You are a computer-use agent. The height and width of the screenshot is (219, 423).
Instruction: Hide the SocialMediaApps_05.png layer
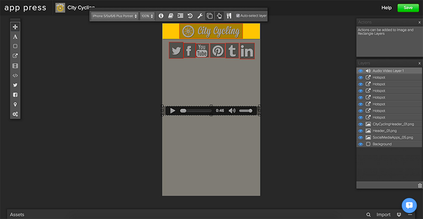coord(360,138)
